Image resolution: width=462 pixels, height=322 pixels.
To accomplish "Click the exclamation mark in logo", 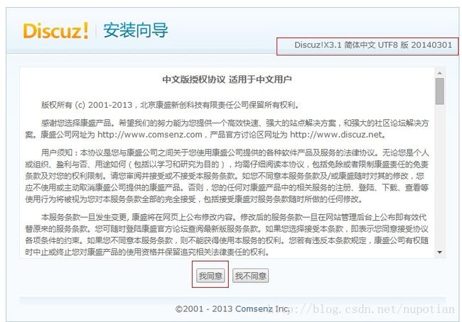I will (86, 30).
